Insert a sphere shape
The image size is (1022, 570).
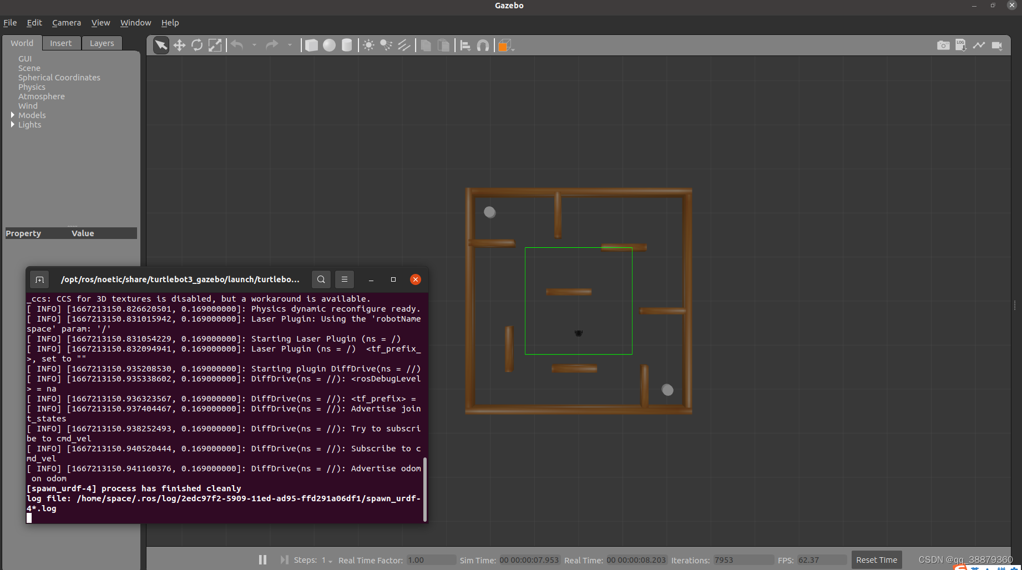pos(329,45)
